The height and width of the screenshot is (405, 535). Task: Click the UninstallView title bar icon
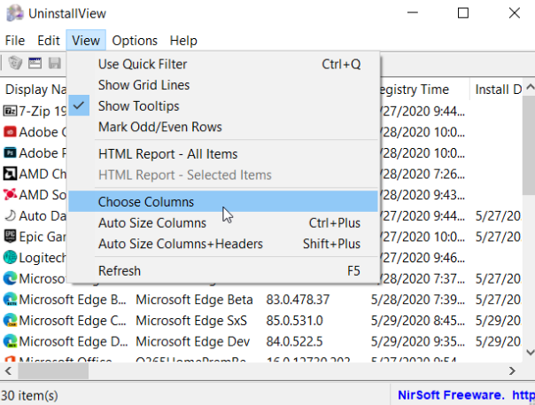(x=15, y=13)
